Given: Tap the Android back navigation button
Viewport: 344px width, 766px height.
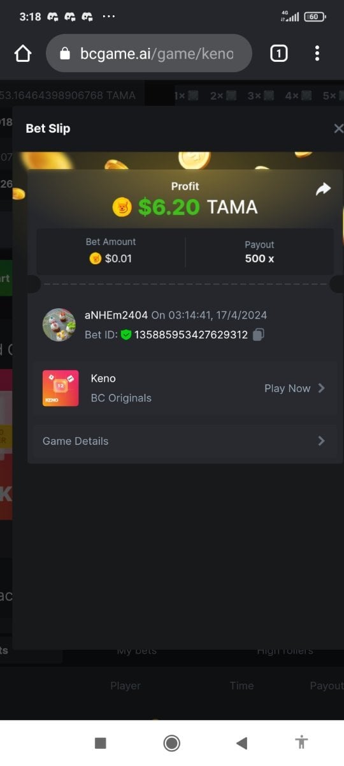Looking at the screenshot, I should (x=241, y=743).
